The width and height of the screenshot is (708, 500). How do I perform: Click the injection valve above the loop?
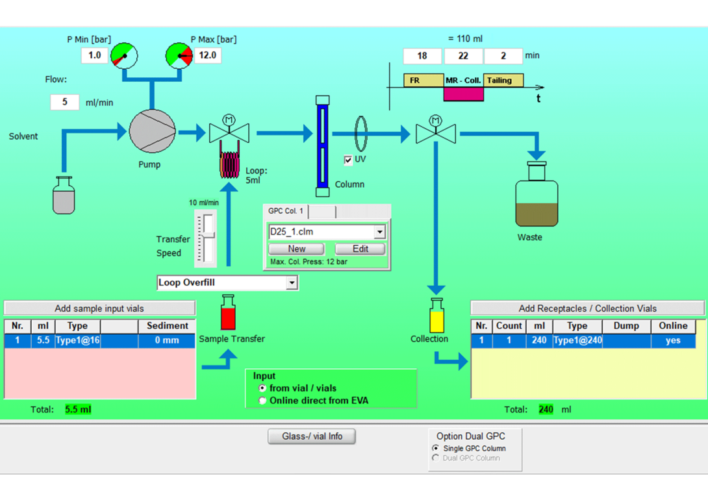(229, 129)
